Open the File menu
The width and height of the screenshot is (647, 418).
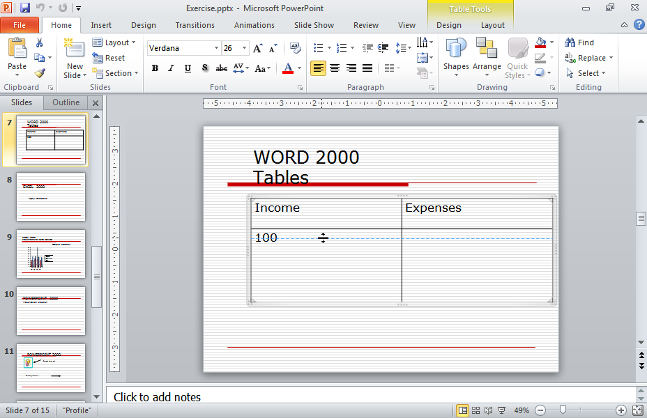[x=20, y=24]
